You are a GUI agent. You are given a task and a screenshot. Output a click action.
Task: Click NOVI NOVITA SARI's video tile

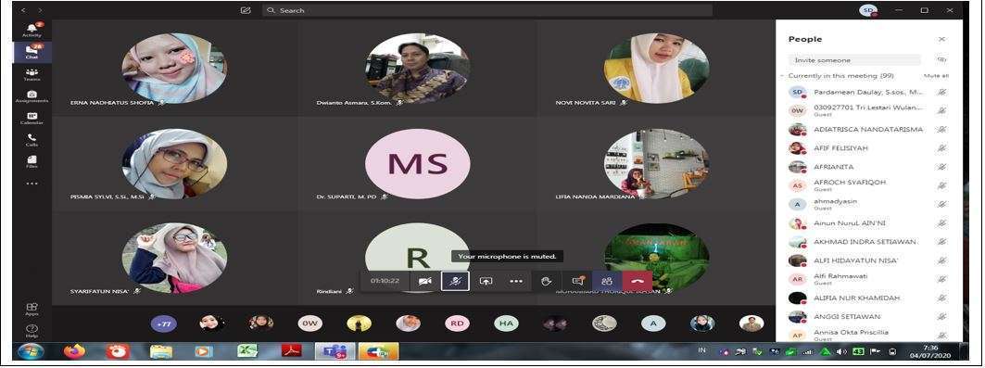click(656, 68)
